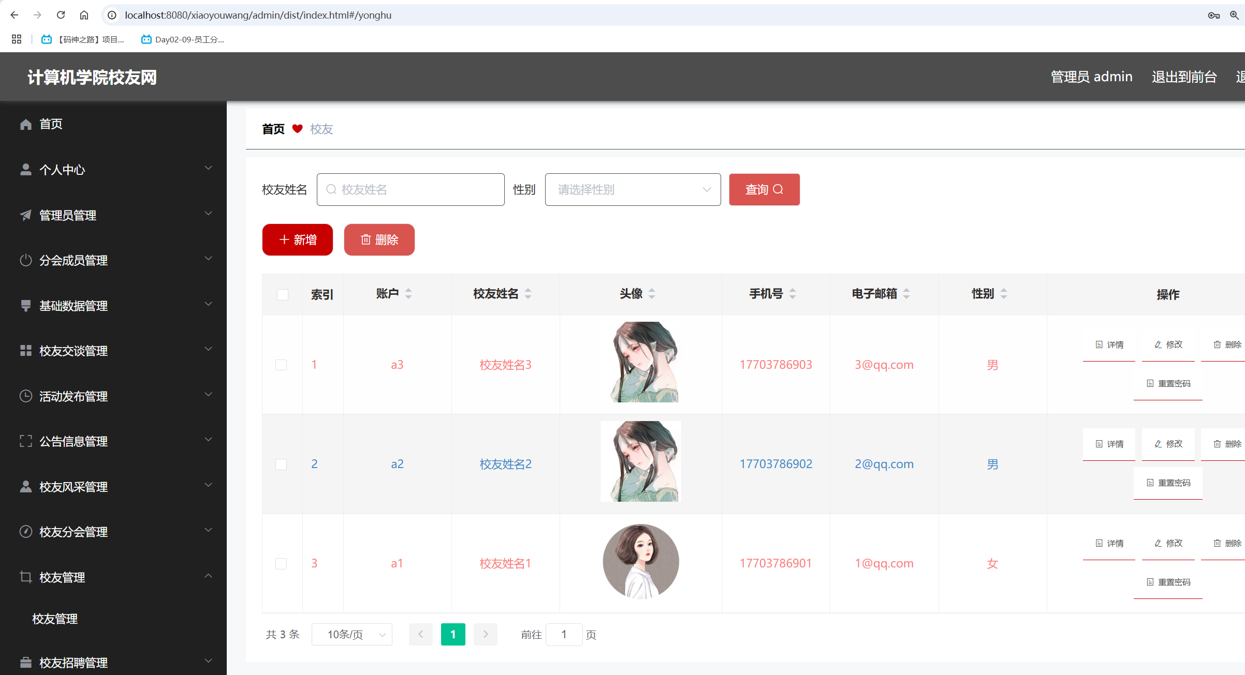Sort 头像 column with sort arrows
Viewport: 1245px width, 675px height.
652,294
